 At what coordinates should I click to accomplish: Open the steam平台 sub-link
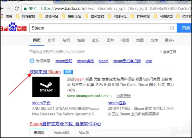coord(41,103)
